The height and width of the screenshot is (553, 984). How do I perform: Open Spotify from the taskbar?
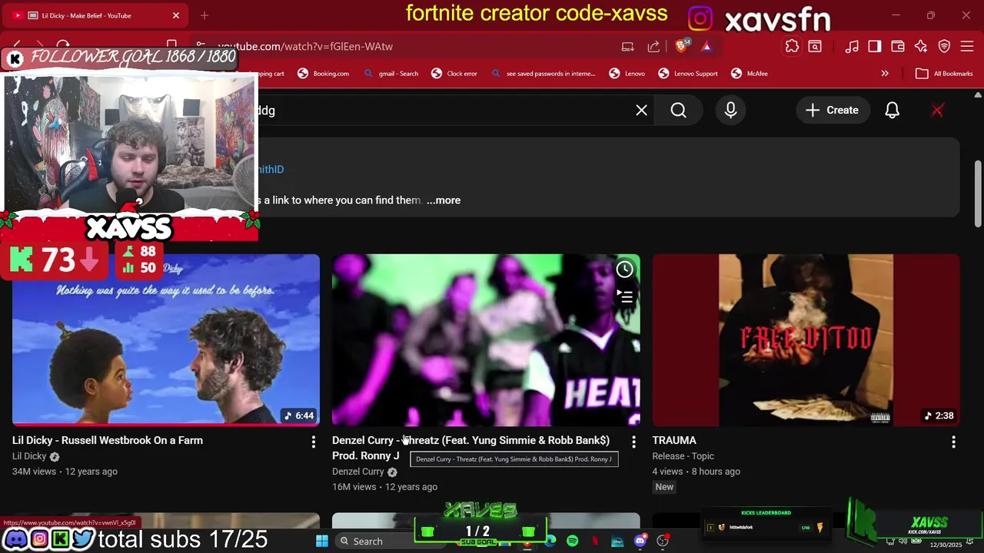[573, 541]
